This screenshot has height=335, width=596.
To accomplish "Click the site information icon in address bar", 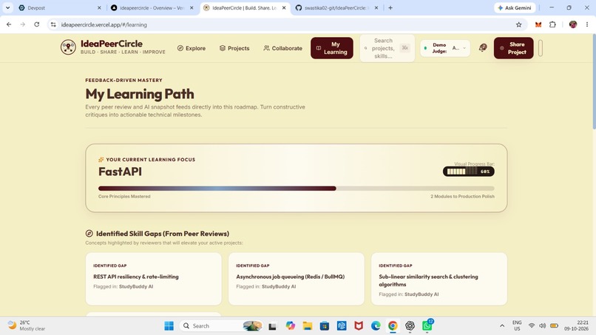I will 53,24.
